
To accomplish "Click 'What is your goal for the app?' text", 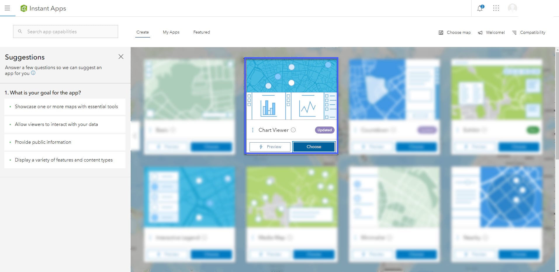I will click(x=43, y=93).
